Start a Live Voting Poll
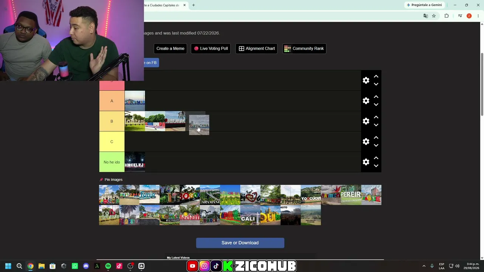This screenshot has width=484, height=272. point(211,48)
